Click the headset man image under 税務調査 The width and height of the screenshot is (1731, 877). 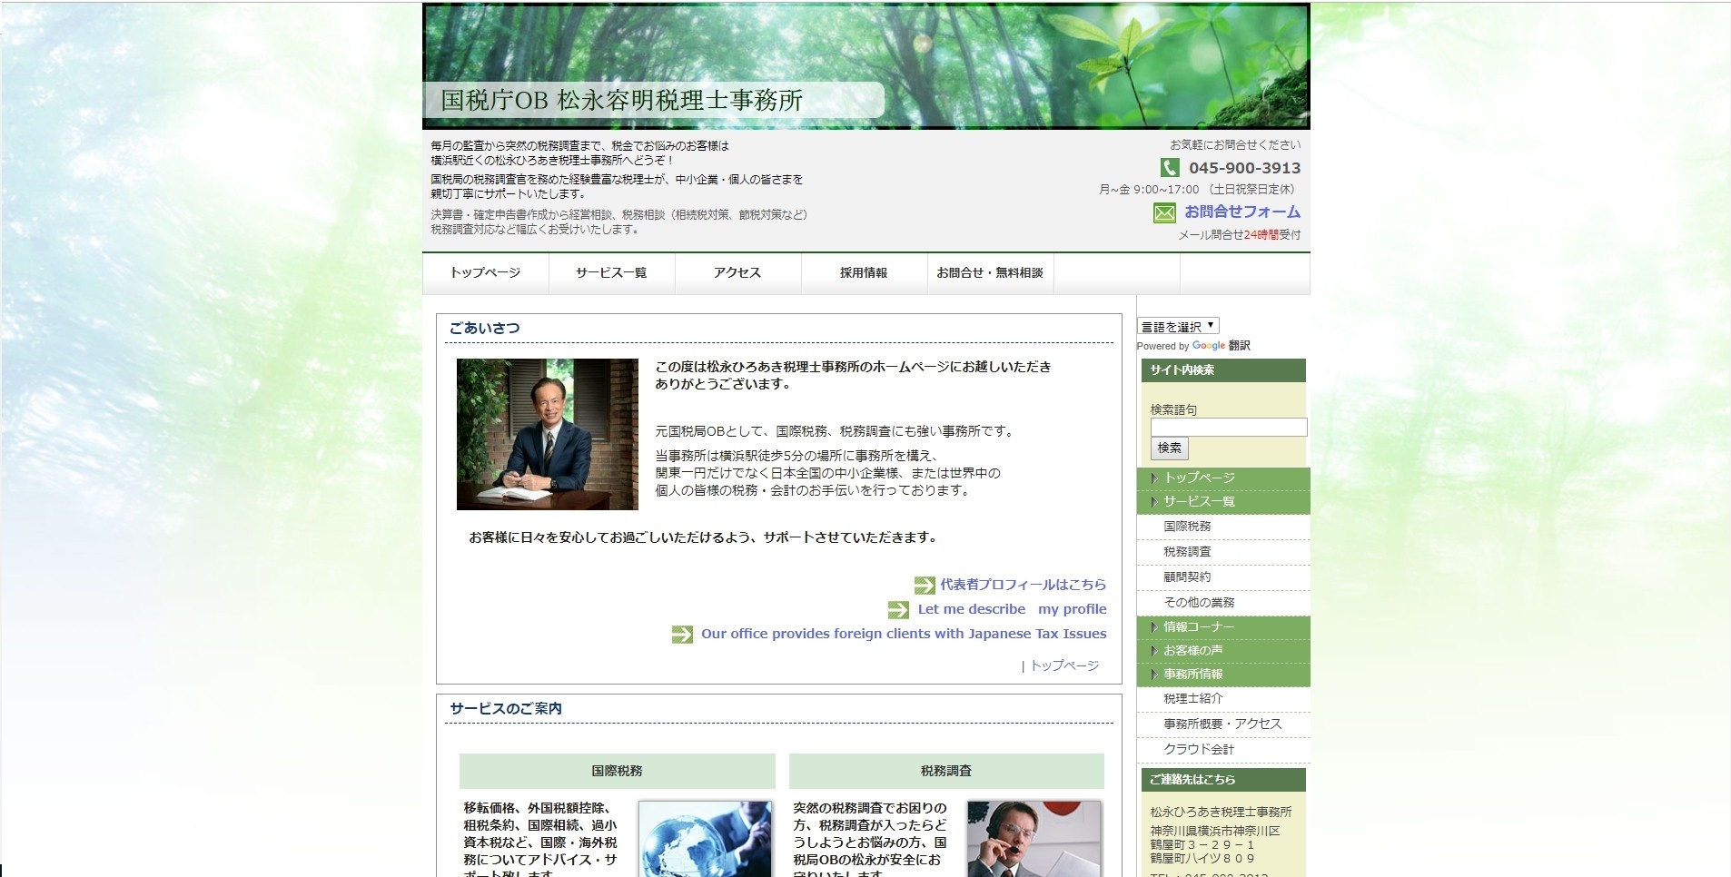1034,839
